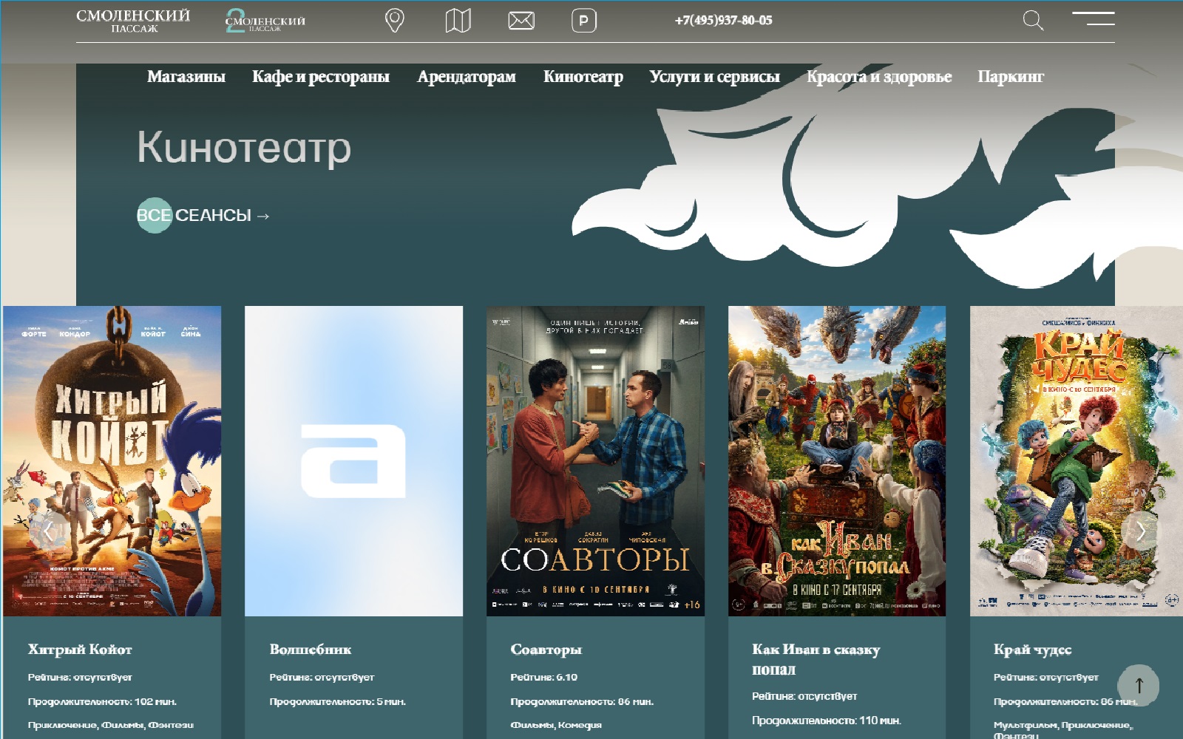Image resolution: width=1183 pixels, height=739 pixels.
Task: Open the Кафе и рестораны menu item
Action: click(321, 77)
